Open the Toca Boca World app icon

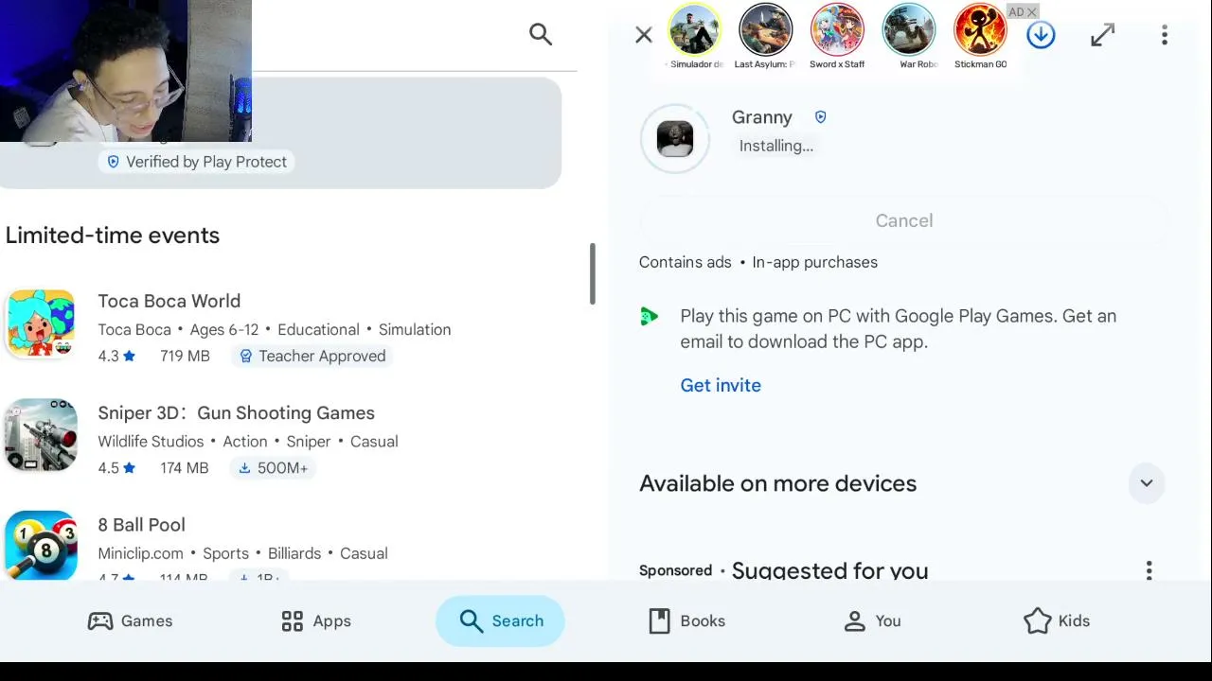point(41,323)
